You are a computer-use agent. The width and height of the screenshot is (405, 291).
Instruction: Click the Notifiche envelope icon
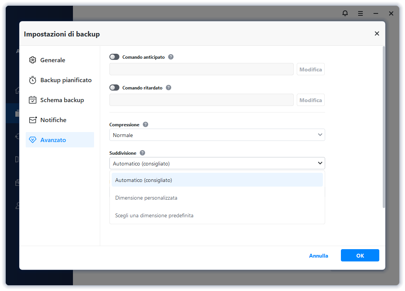click(33, 120)
